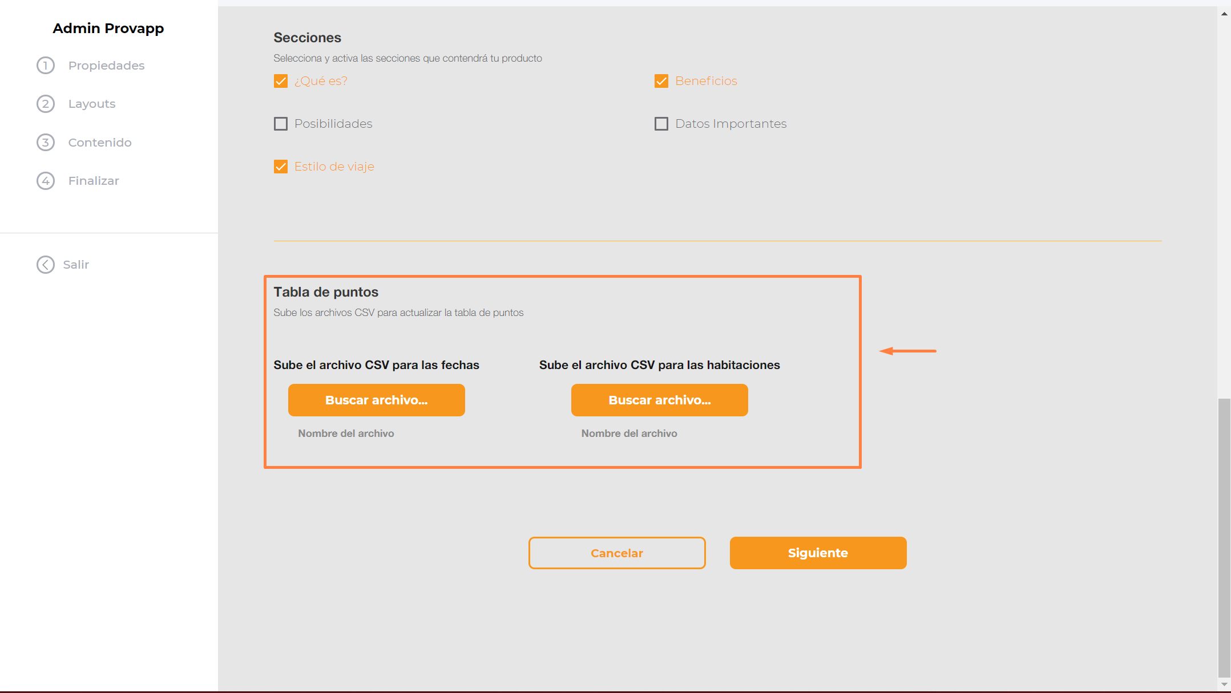Click the step 1 circle icon
The height and width of the screenshot is (693, 1231).
tap(46, 66)
